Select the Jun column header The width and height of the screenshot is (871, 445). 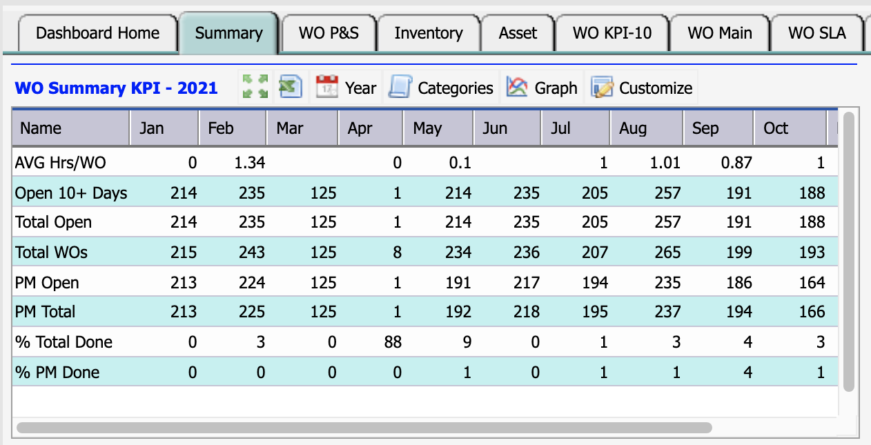508,128
